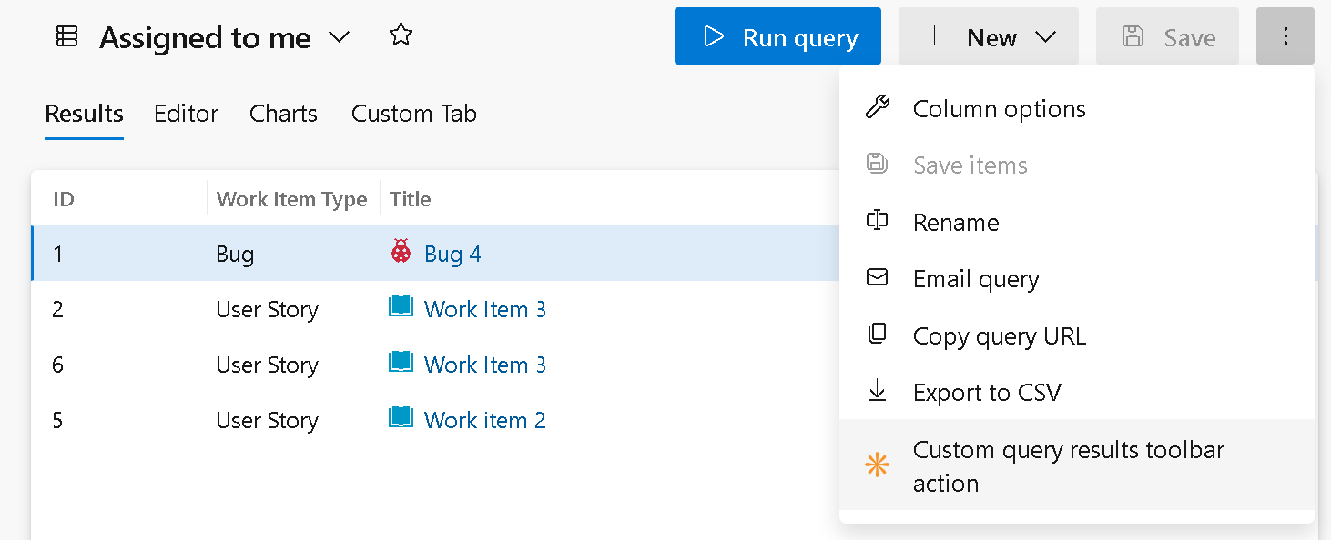Click the wrench icon for Column options
Image resolution: width=1331 pixels, height=540 pixels.
tap(877, 106)
